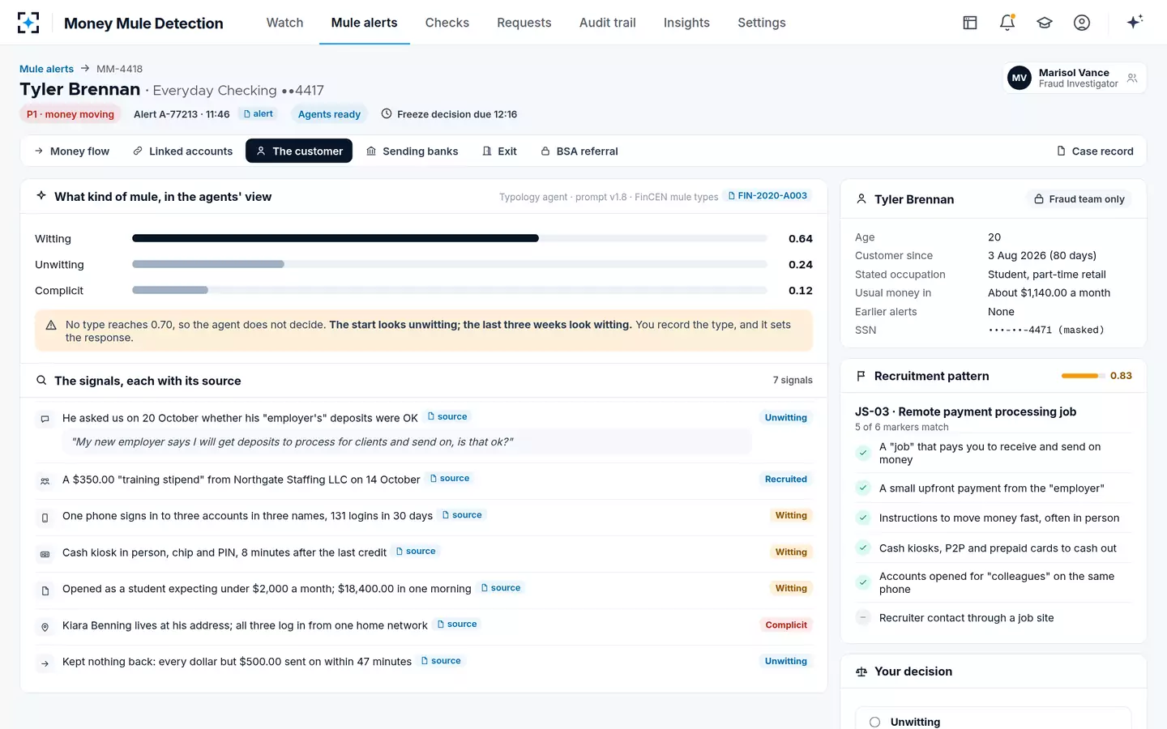1167x729 pixels.
Task: Click the masked SSN value
Action: coord(1046,330)
